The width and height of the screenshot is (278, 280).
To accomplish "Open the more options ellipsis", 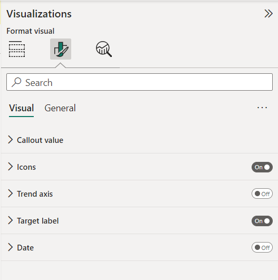I will point(262,108).
